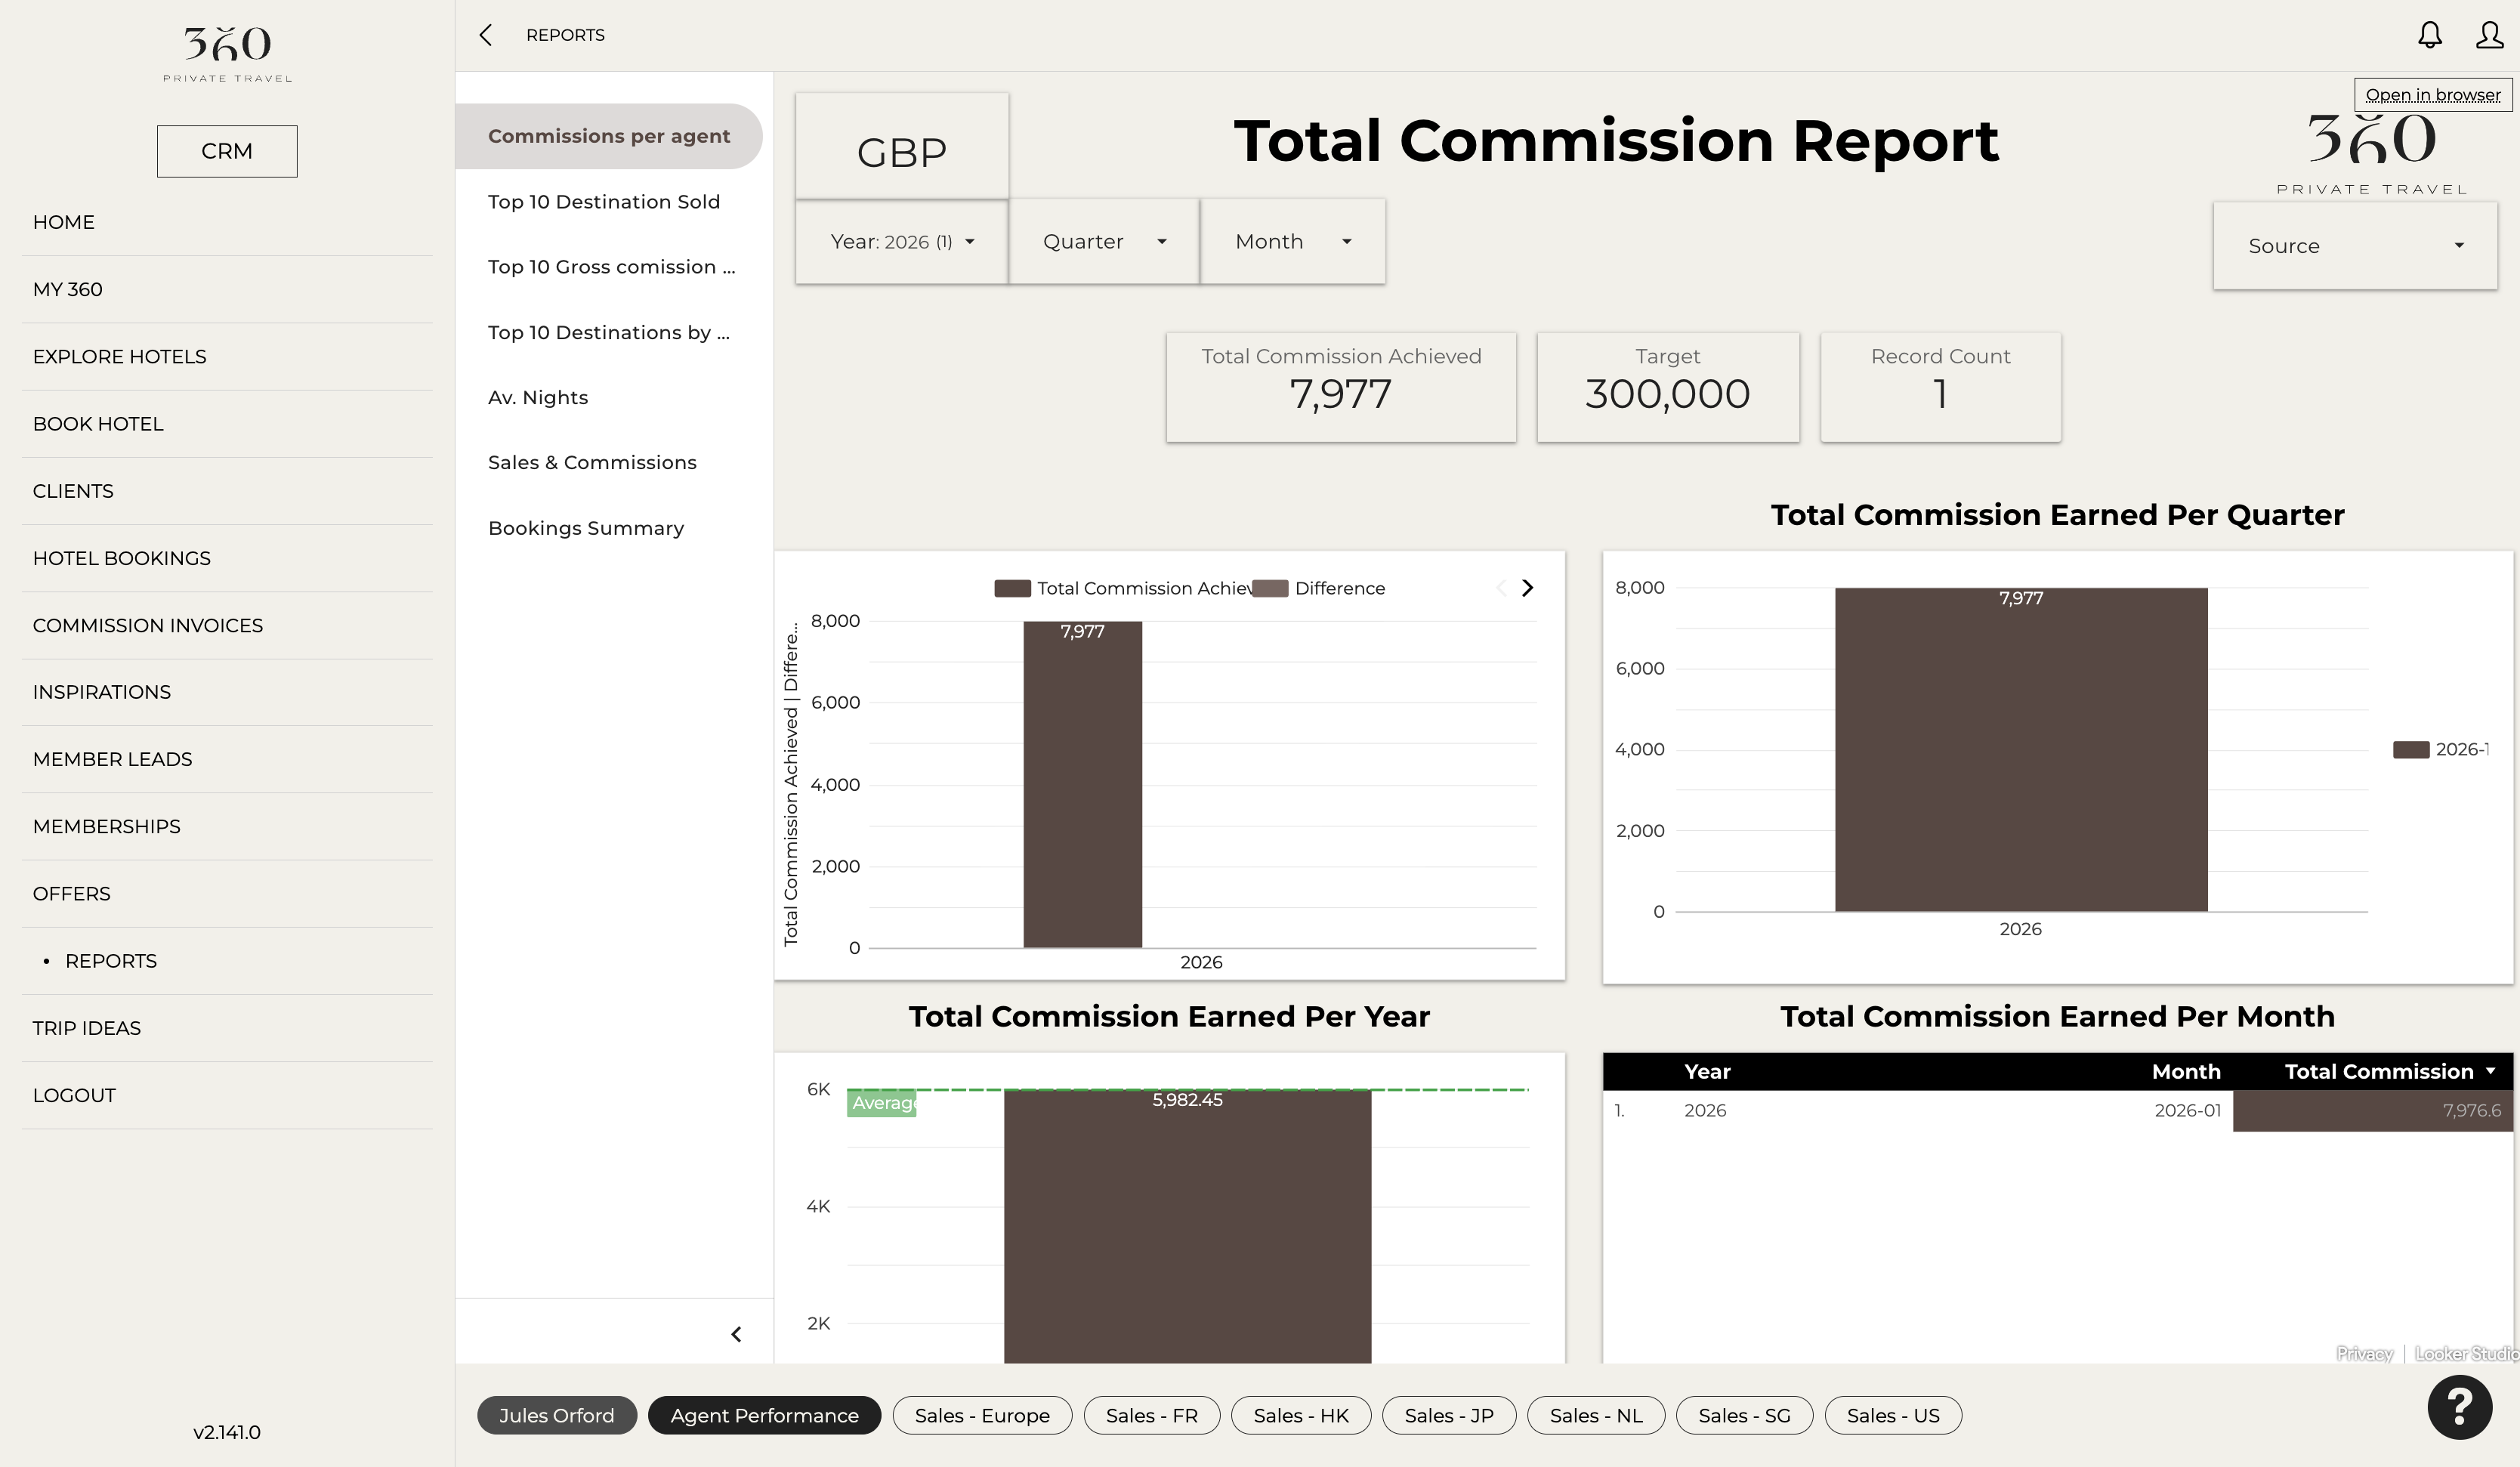Select Top 10 Destination Sold report
2520x1467 pixels.
pyautogui.click(x=603, y=202)
